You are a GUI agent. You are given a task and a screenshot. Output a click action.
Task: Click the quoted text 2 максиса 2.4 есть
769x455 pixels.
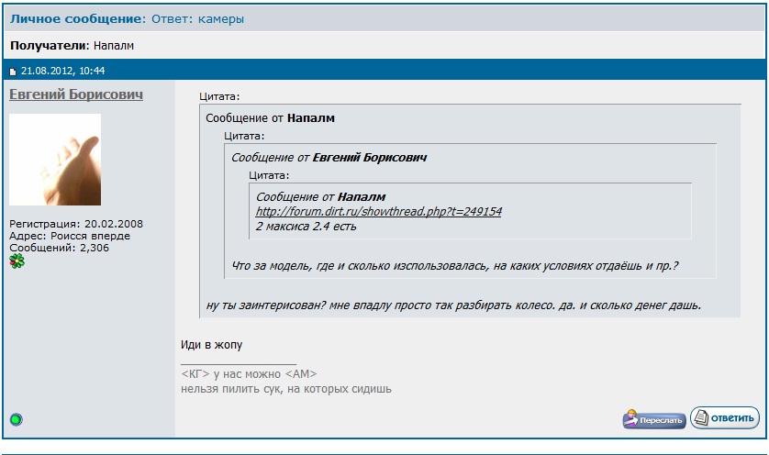[x=306, y=227]
